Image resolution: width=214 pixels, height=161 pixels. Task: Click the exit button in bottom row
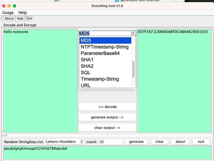click(201, 142)
